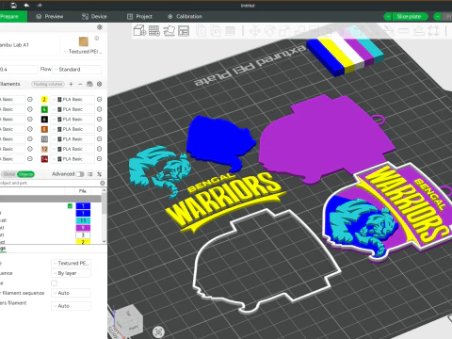Click the settings list icon beside Advanced
Screen dimensions: 452x339
point(90,174)
